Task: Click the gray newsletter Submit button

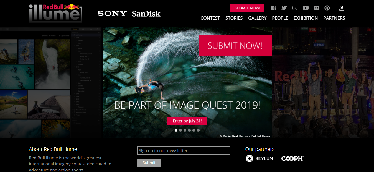Action: [x=149, y=163]
